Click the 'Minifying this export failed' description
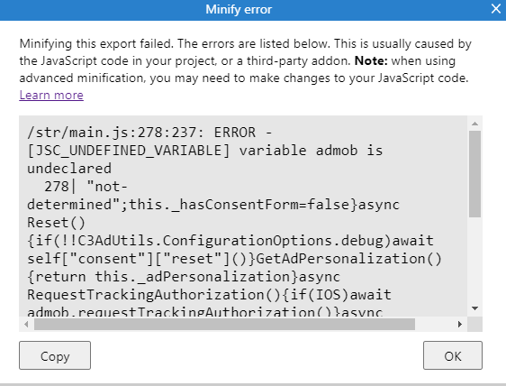Screen dimensions: 506x386 pyautogui.click(x=96, y=43)
